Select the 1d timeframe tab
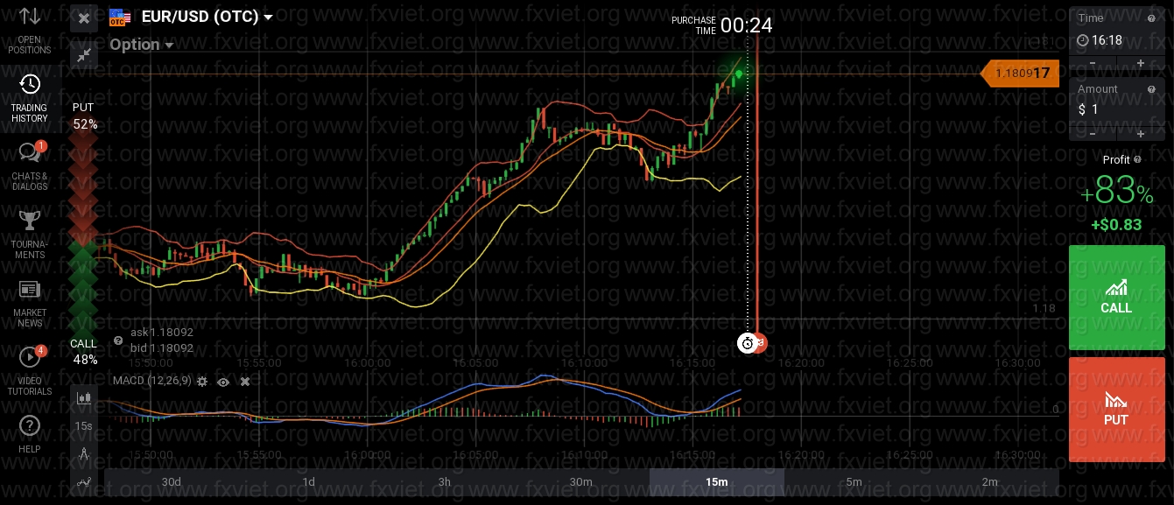The image size is (1174, 505). (308, 482)
